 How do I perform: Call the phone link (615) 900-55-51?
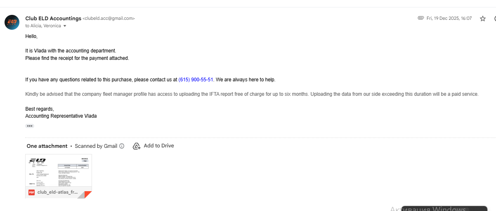click(x=196, y=80)
